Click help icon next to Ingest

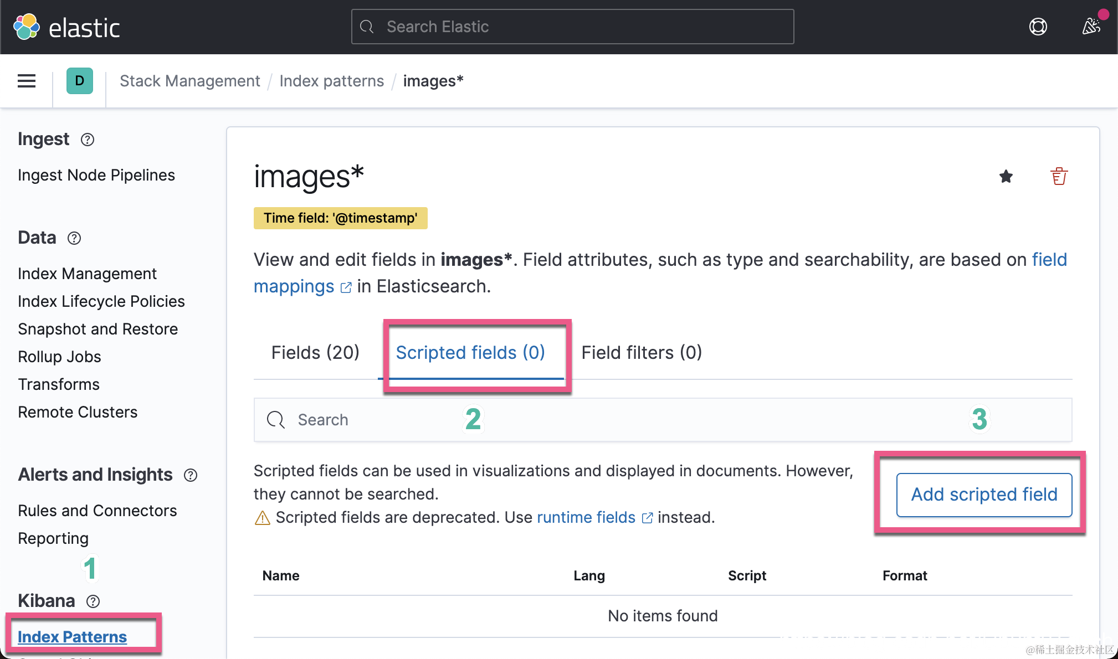coord(88,140)
